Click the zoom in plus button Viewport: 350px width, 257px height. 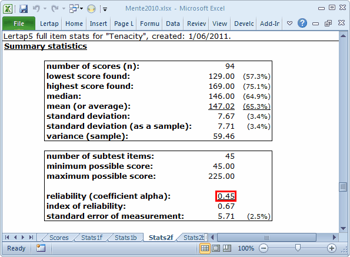tap(332, 248)
